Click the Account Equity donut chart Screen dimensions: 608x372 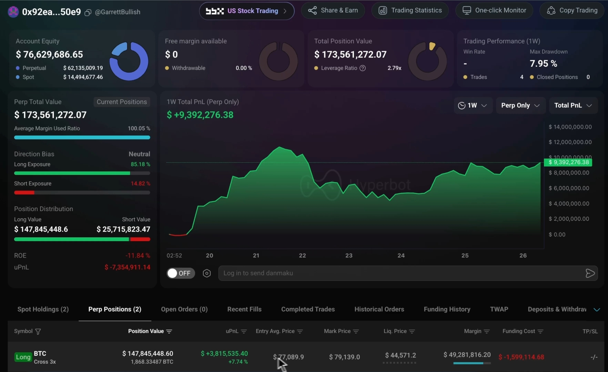click(129, 61)
